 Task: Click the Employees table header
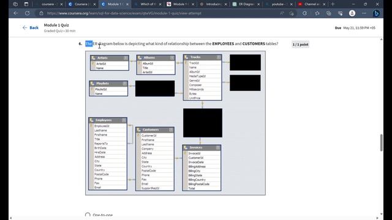[108, 120]
